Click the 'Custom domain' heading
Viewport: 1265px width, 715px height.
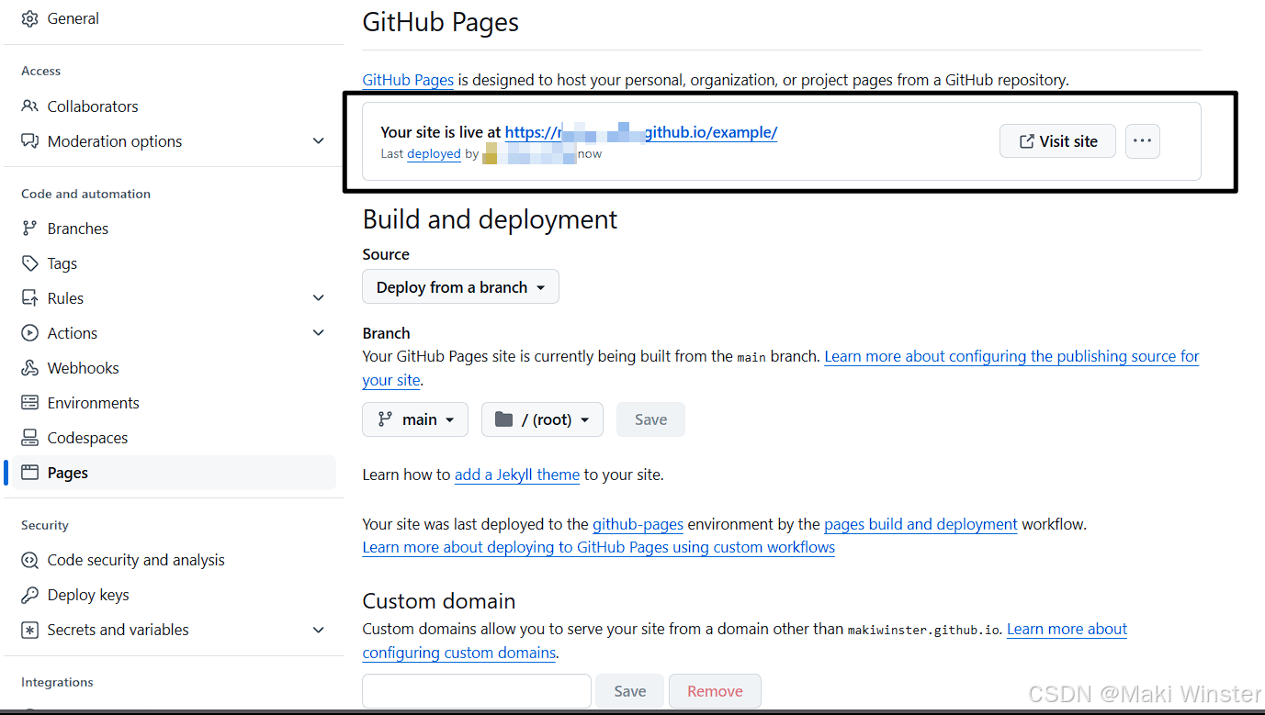[x=439, y=601]
